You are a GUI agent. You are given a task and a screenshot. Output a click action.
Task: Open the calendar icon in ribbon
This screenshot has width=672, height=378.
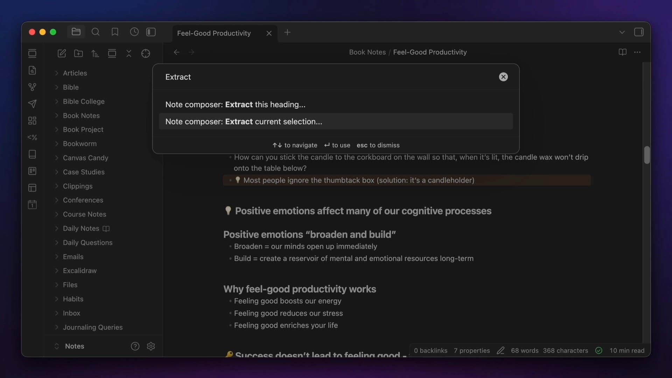(x=32, y=204)
